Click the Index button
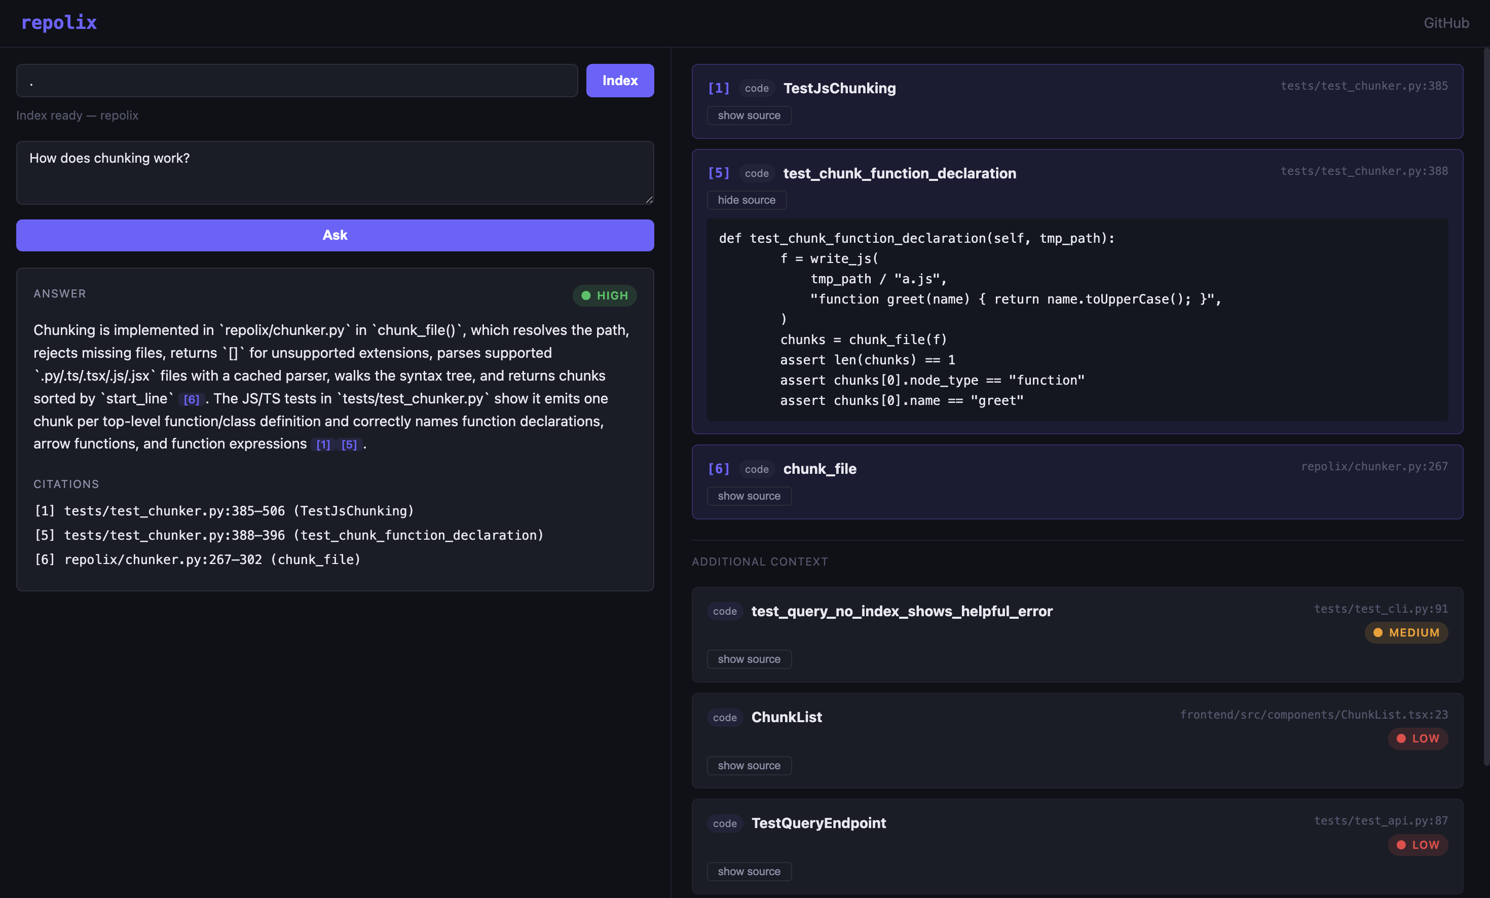The height and width of the screenshot is (898, 1490). tap(619, 81)
